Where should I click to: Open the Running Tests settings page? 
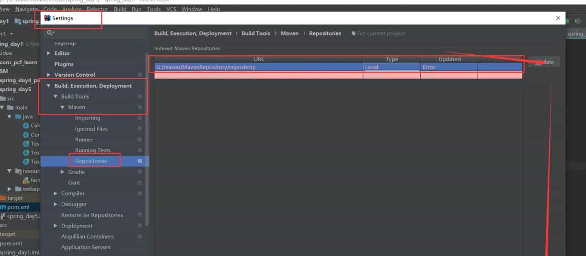point(92,151)
